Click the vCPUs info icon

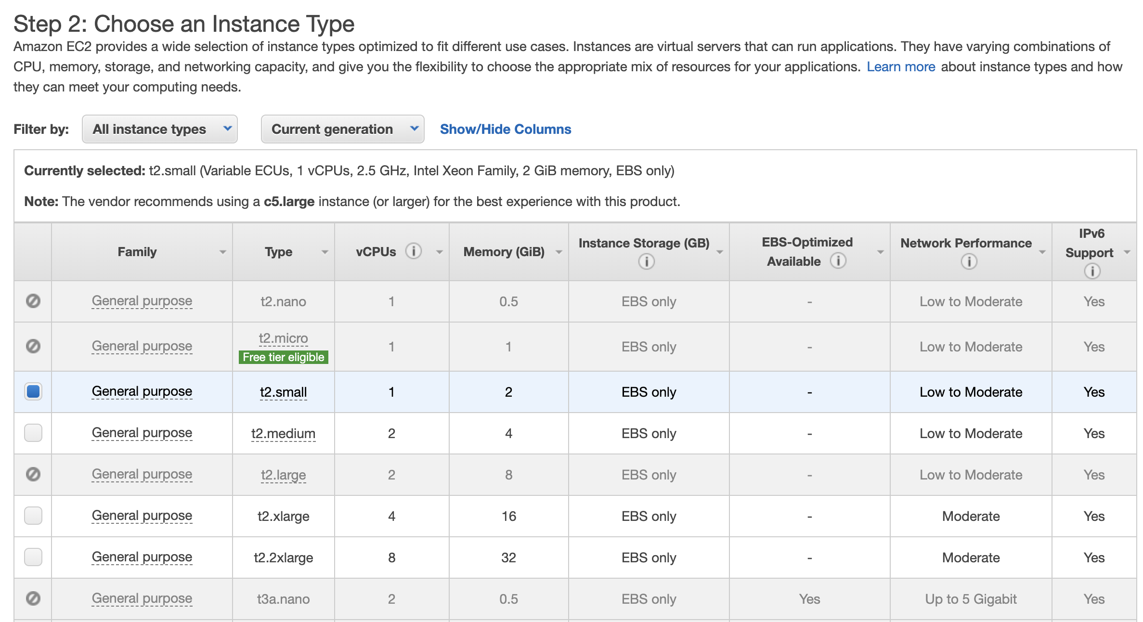click(413, 251)
